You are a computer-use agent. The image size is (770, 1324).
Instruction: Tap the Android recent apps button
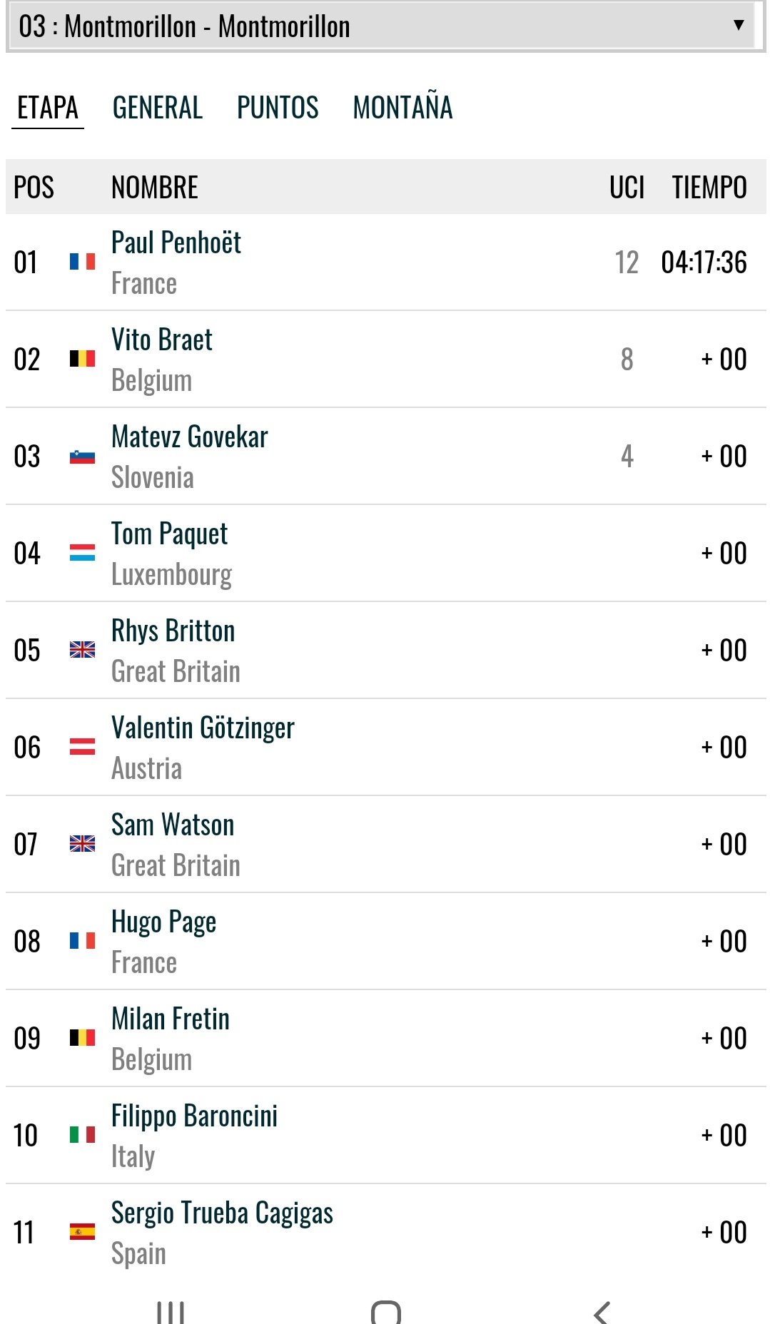pyautogui.click(x=171, y=1313)
